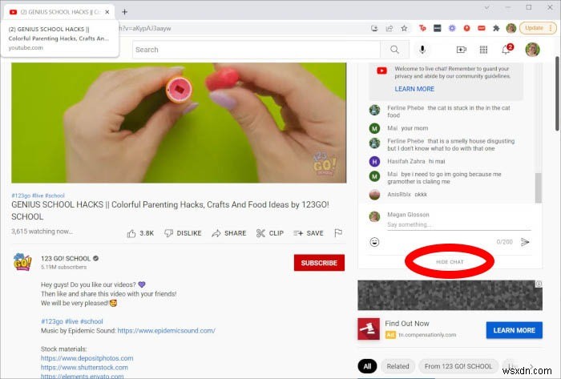Click the ad info icon
The height and width of the screenshot is (379, 561).
coord(539,284)
